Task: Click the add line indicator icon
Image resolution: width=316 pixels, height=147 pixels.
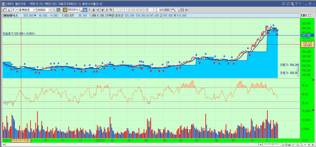Action: (x=178, y=10)
